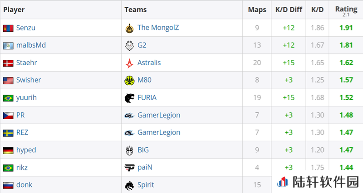Sort table by Rating 2.1 column header
The height and width of the screenshot is (193, 363).
click(x=346, y=10)
